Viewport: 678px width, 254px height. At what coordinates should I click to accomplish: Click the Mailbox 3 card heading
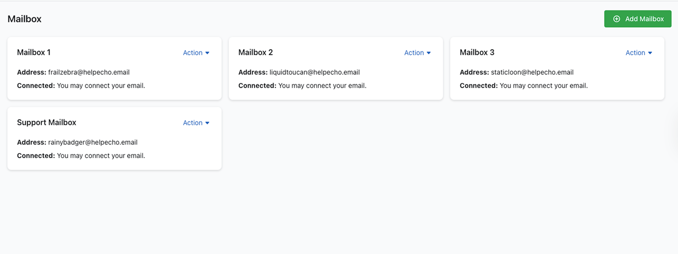coord(477,52)
